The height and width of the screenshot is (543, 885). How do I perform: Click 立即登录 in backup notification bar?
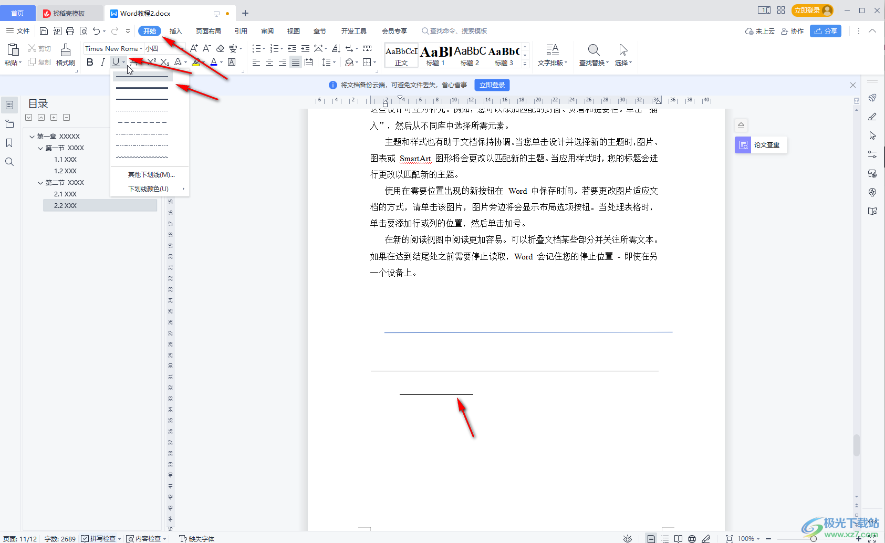pos(492,85)
